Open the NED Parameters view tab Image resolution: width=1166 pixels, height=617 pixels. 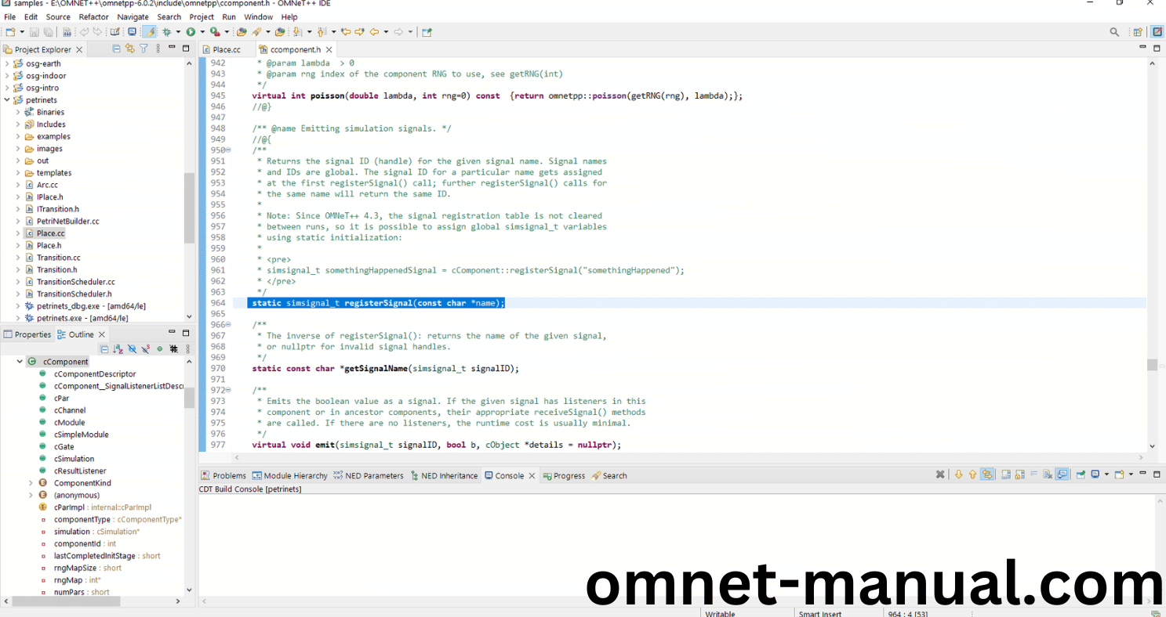pyautogui.click(x=373, y=475)
